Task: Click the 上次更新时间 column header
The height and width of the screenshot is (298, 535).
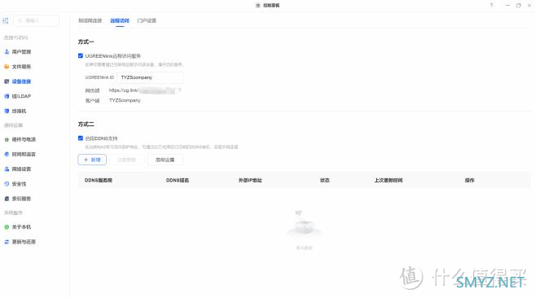Action: coord(388,180)
